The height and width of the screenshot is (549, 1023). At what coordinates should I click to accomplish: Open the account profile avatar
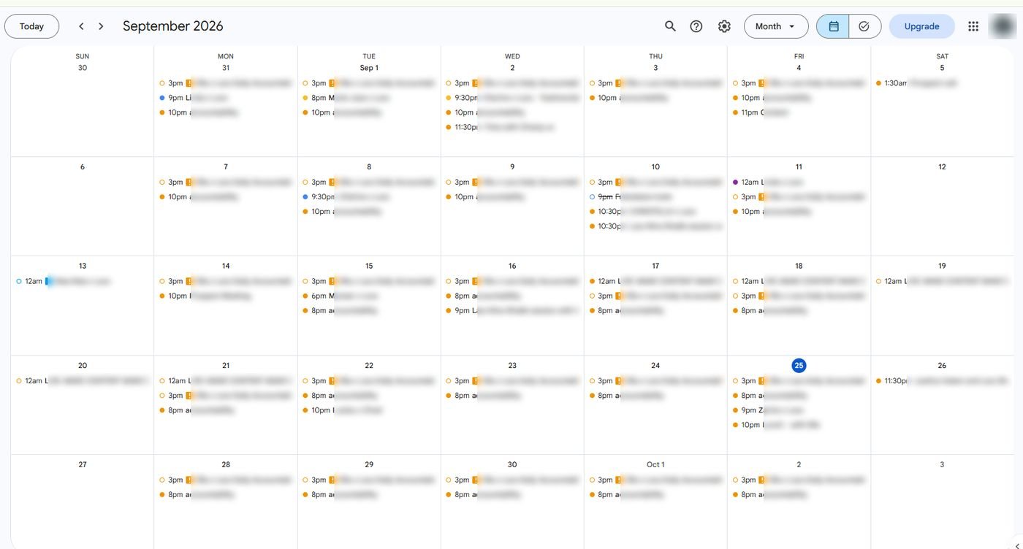coord(1002,26)
